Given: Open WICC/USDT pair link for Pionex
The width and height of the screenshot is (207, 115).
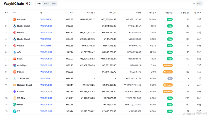Looking at the screenshot, I should pyautogui.click(x=46, y=72).
